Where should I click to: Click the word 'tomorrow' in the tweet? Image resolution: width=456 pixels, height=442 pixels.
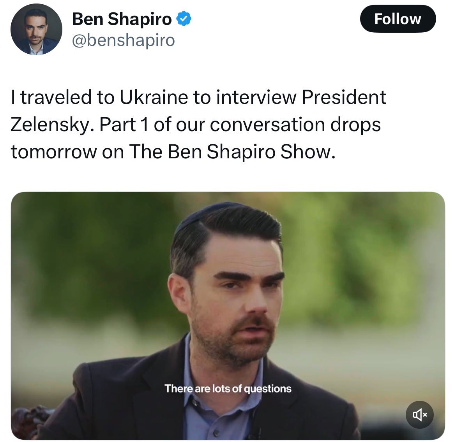(x=54, y=152)
